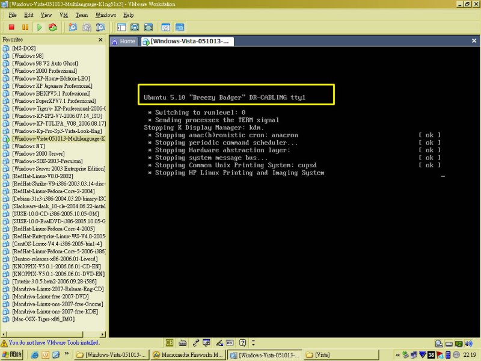Open the Windows Start button
Viewport: 481px width, 361px height.
pyautogui.click(x=12, y=354)
